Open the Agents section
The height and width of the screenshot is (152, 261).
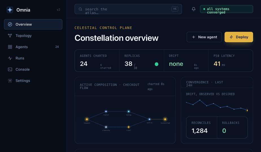point(33,47)
